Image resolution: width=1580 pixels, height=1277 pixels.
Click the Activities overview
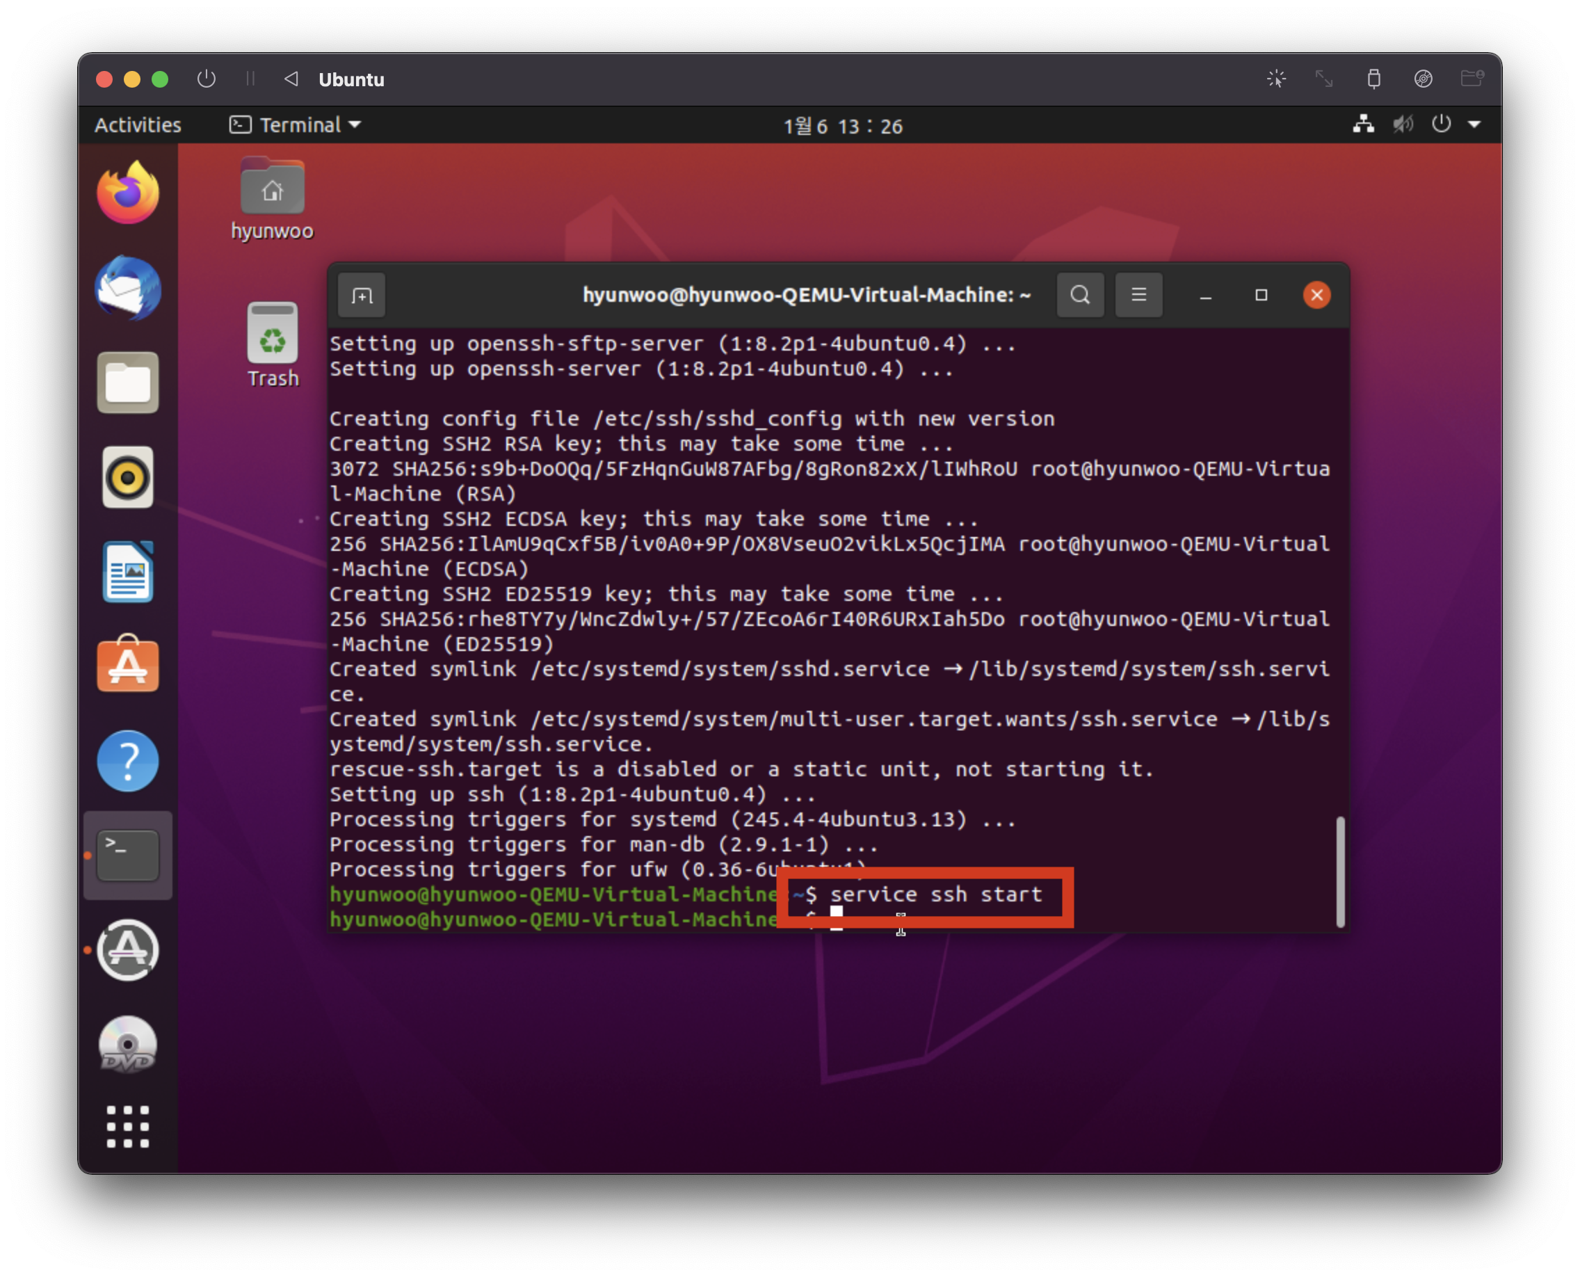pos(138,125)
